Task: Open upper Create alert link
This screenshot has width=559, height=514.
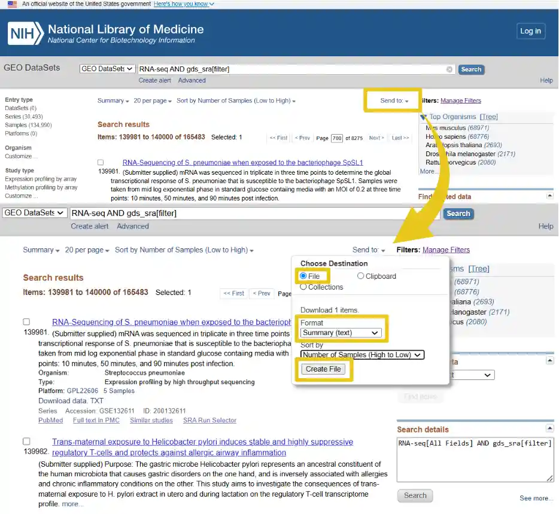Action: pos(155,81)
